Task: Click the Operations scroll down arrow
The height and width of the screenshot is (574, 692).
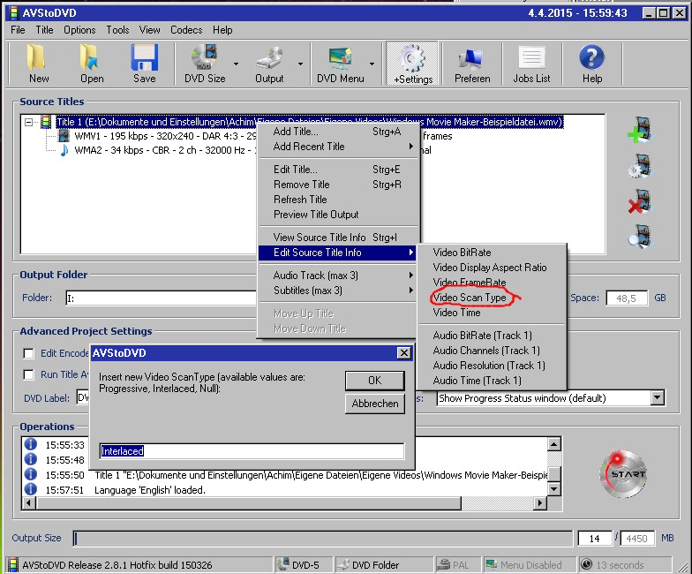Action: click(554, 489)
